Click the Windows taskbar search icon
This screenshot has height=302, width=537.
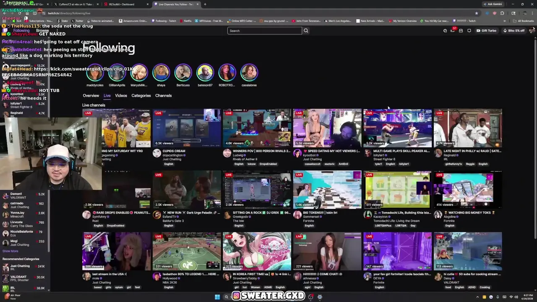point(226,297)
